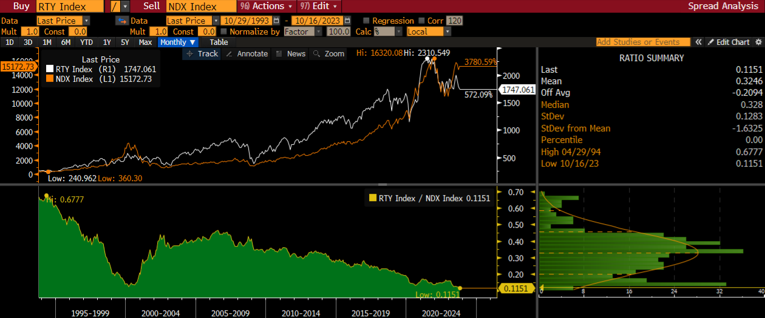765x318 pixels.
Task: Expand the Sell side Last Price dropdown
Action: 216,21
